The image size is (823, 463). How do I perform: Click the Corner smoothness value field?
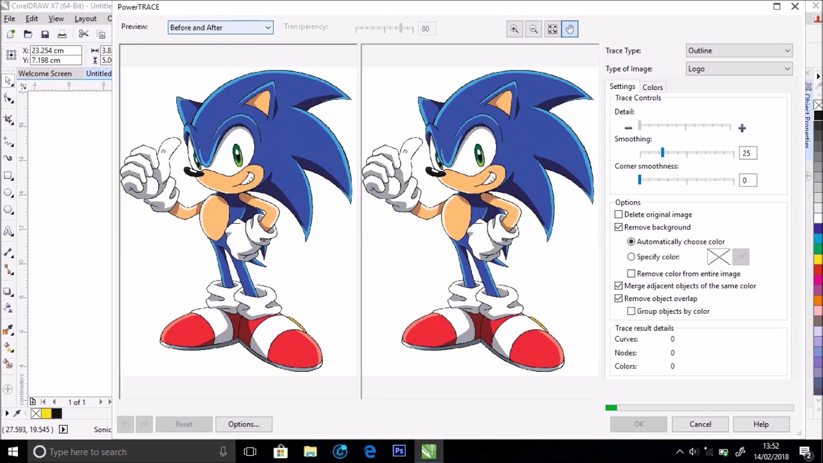748,181
